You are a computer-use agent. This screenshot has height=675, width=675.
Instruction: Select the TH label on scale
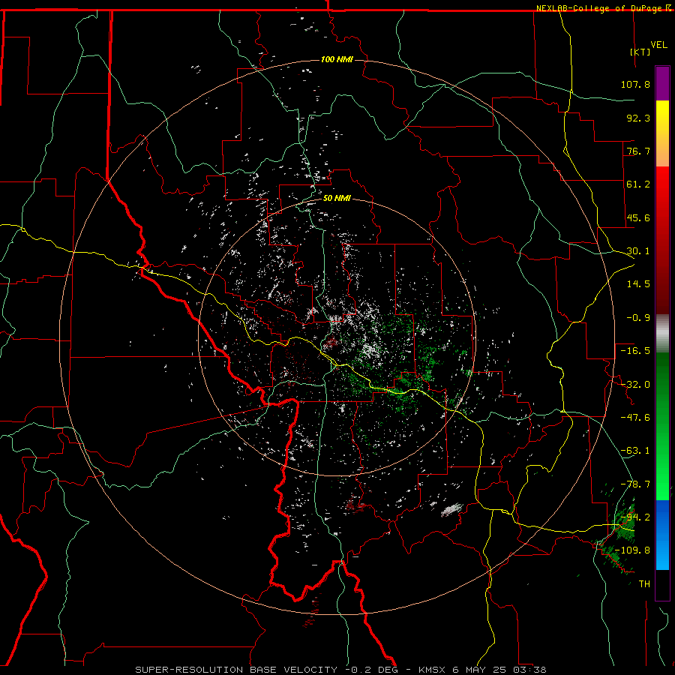click(x=644, y=584)
